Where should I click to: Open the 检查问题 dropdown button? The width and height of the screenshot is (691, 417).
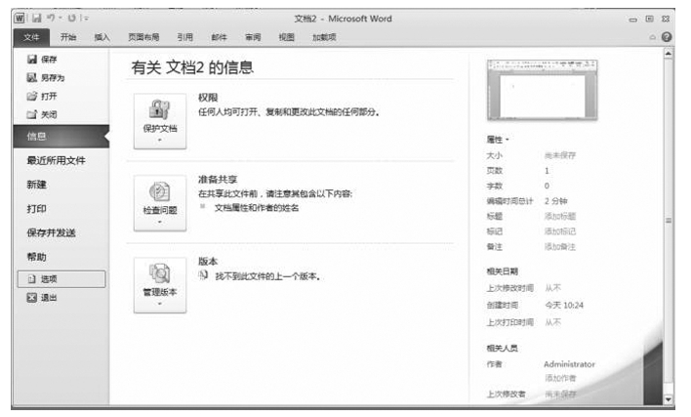[160, 203]
